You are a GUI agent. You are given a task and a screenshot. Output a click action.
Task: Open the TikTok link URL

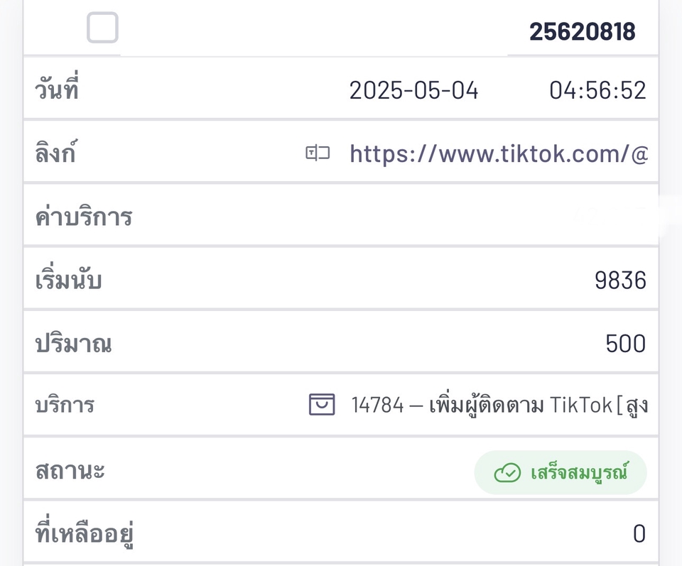(x=497, y=154)
